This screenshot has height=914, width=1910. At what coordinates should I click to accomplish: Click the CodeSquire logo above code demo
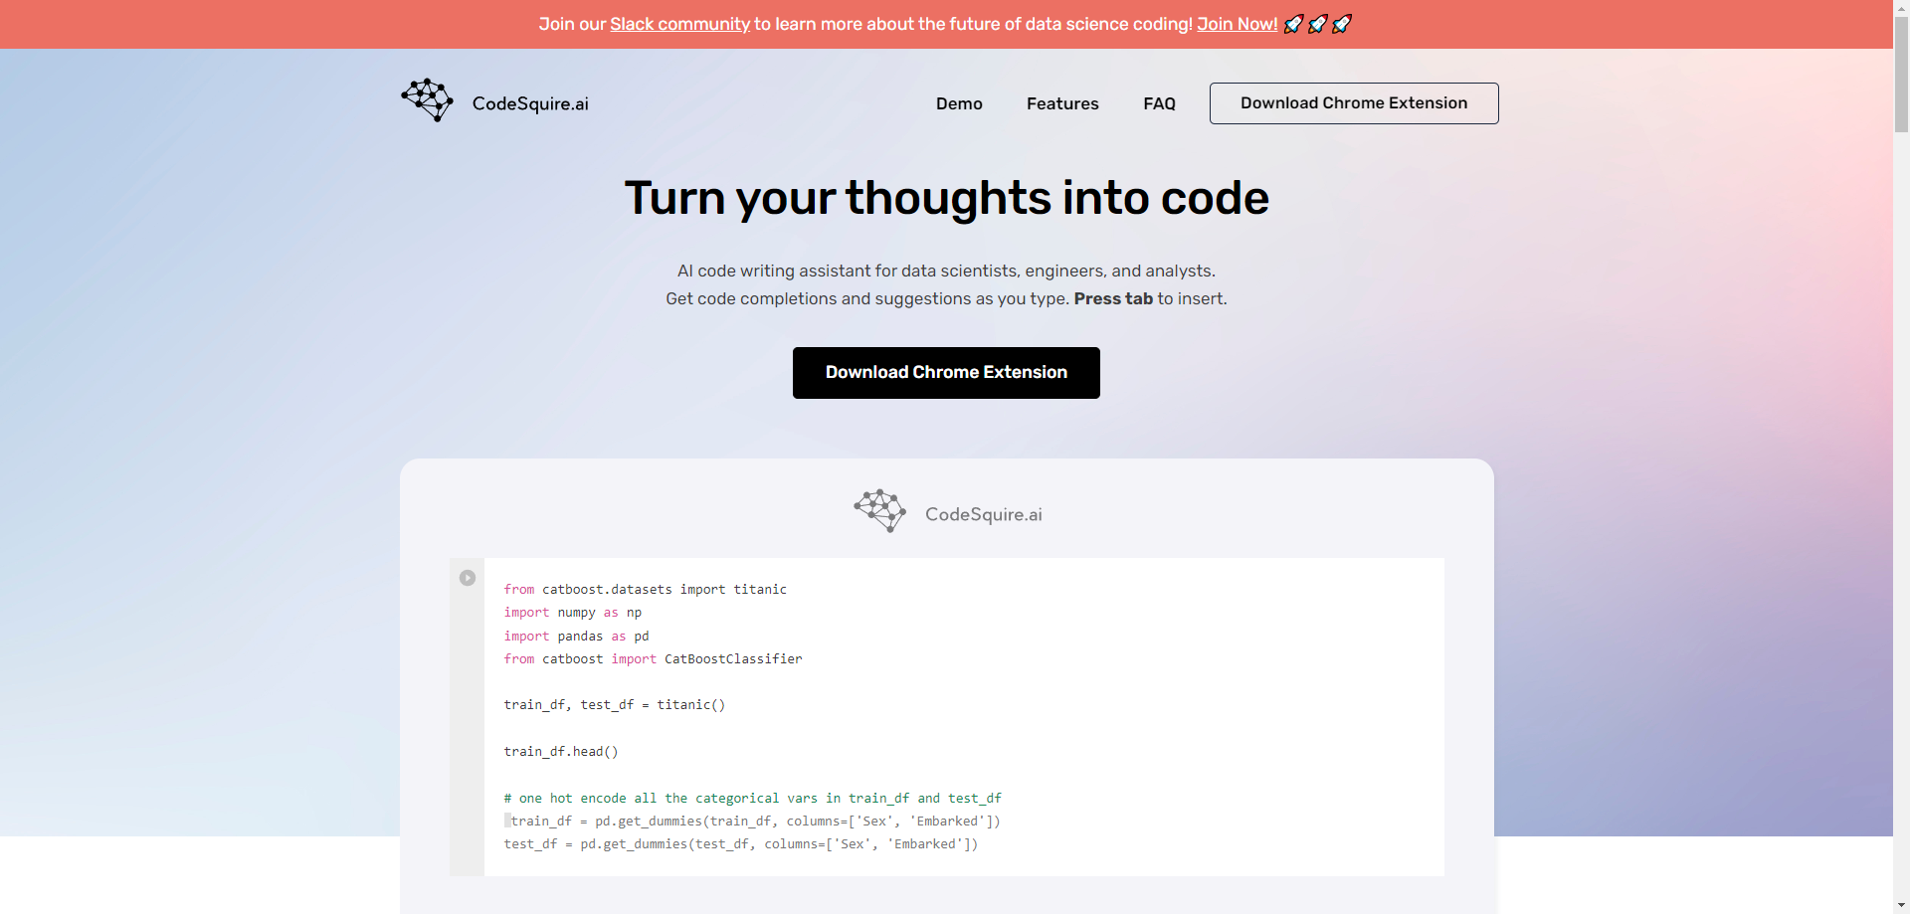tap(879, 511)
